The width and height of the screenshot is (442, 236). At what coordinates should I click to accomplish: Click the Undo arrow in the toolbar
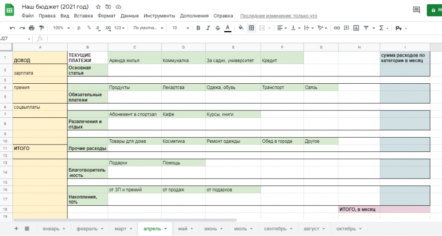(x=12, y=28)
